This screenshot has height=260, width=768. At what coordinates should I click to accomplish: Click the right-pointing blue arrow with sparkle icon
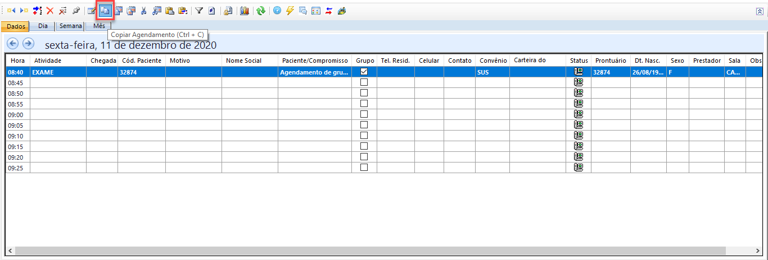(x=24, y=10)
